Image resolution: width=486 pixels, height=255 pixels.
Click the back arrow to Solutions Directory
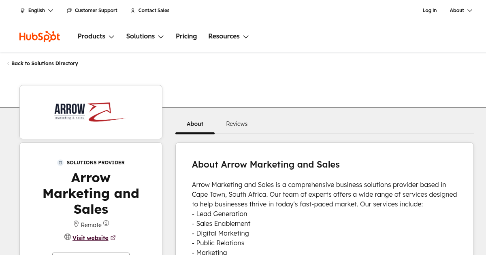pyautogui.click(x=8, y=64)
